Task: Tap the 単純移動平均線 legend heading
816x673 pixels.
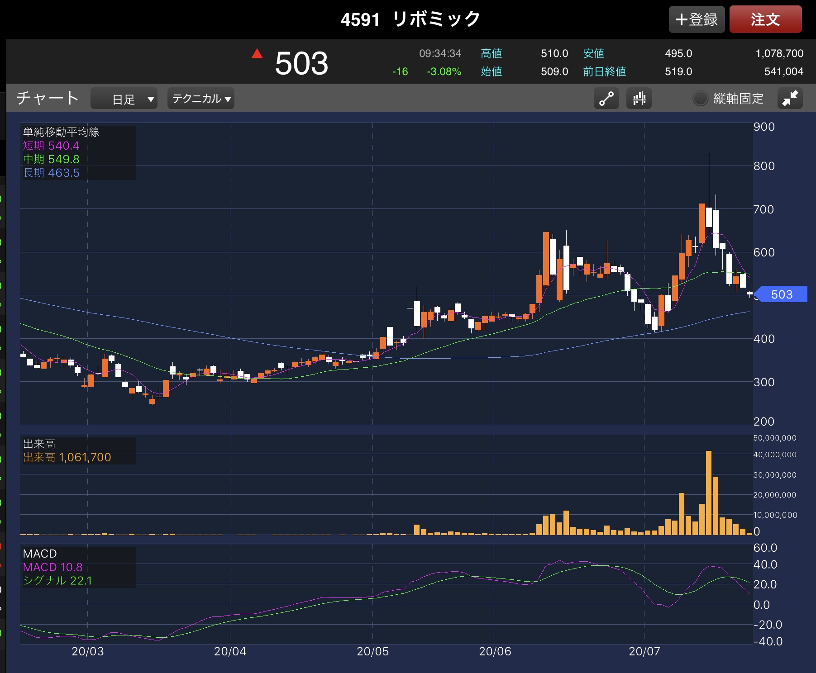Action: 61,132
